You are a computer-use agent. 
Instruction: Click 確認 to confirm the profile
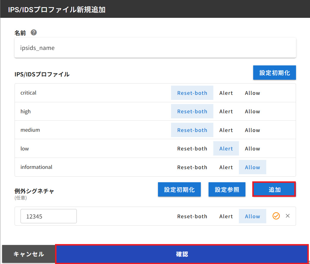pos(182,254)
